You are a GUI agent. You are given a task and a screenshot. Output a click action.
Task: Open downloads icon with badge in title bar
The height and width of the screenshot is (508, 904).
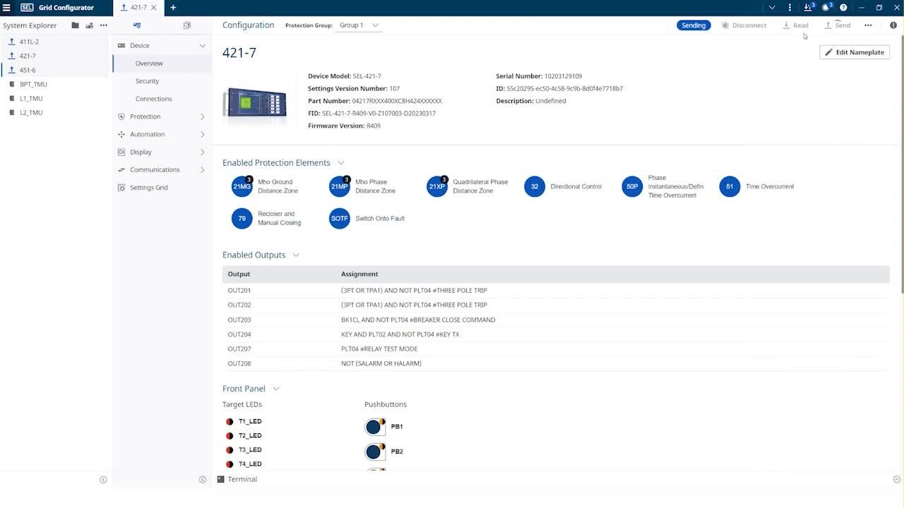tap(808, 8)
